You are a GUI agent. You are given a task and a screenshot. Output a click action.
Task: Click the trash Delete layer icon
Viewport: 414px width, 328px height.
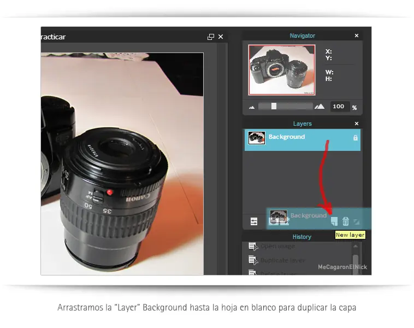(346, 221)
